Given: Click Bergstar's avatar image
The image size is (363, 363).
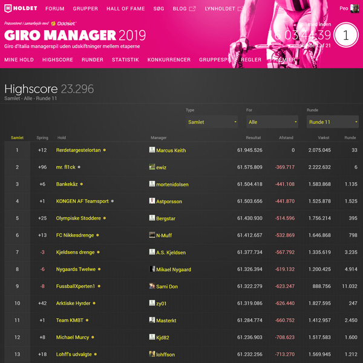Looking at the screenshot, I should (x=152, y=218).
